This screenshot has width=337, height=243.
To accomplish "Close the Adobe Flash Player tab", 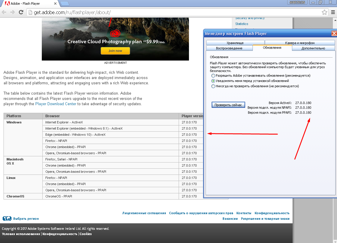I will pyautogui.click(x=55, y=4).
